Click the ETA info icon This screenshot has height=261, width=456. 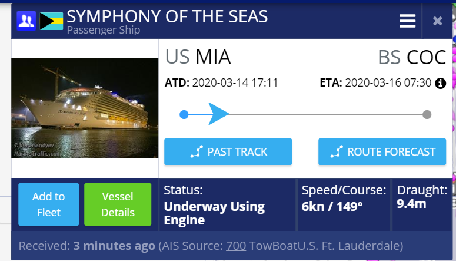coord(440,83)
